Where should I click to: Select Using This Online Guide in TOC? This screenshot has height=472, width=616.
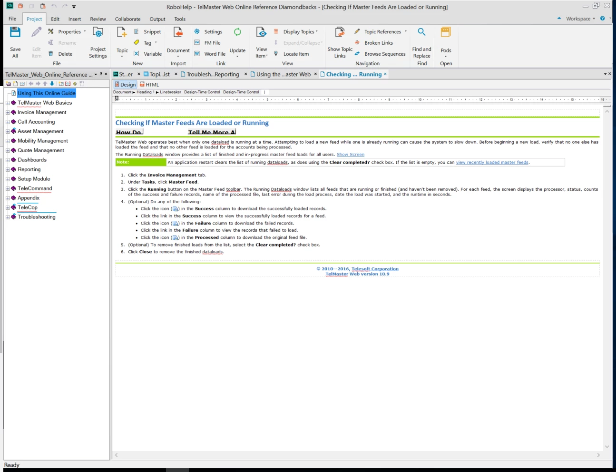(47, 93)
